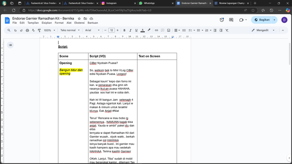
Task: Open the side panel arrow
Action: [289, 158]
